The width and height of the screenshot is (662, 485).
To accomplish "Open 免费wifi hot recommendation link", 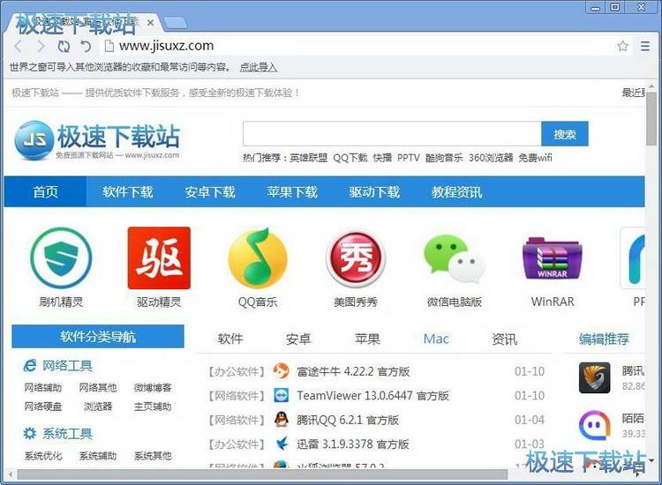I will click(535, 158).
